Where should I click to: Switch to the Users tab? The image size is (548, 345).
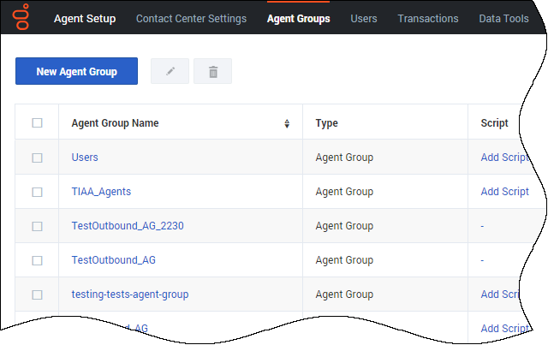pyautogui.click(x=363, y=19)
